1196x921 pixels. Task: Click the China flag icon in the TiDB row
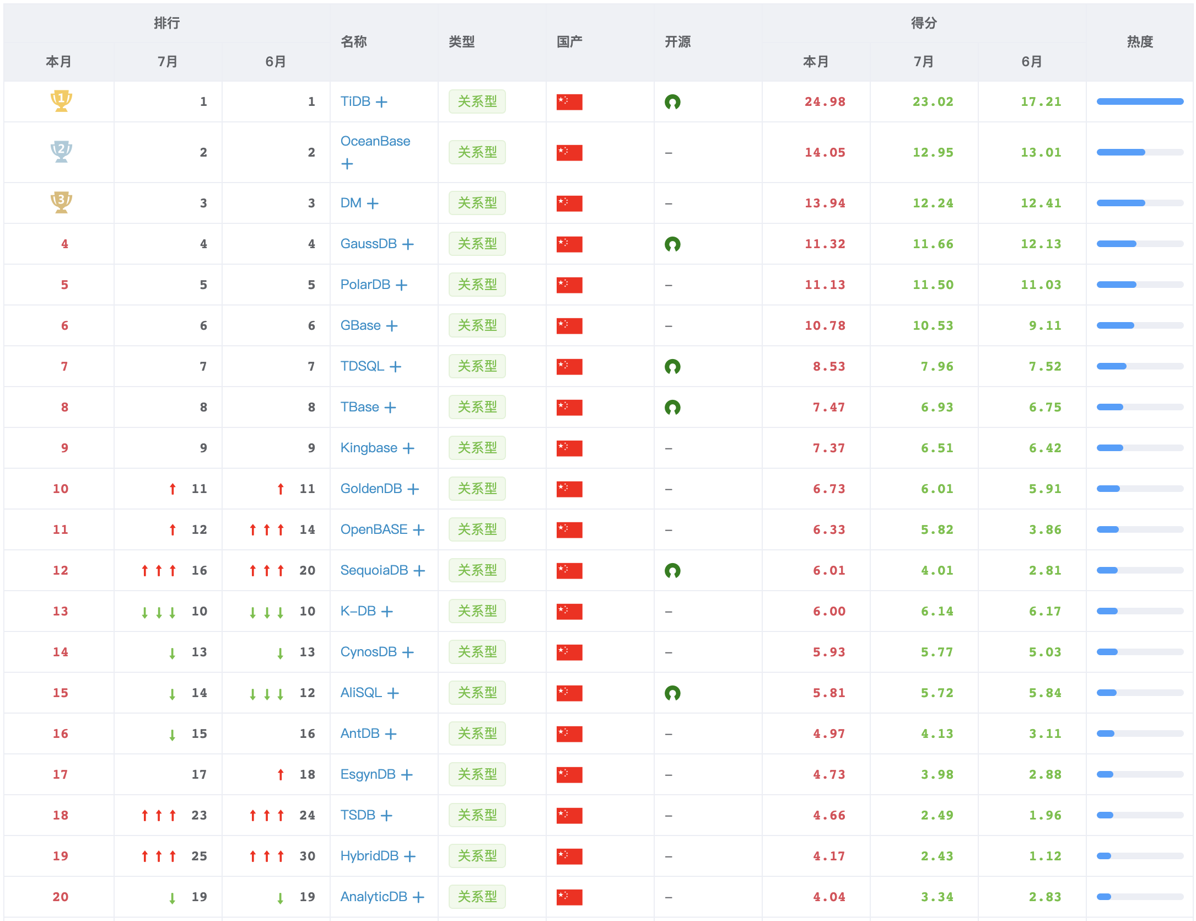pos(569,101)
